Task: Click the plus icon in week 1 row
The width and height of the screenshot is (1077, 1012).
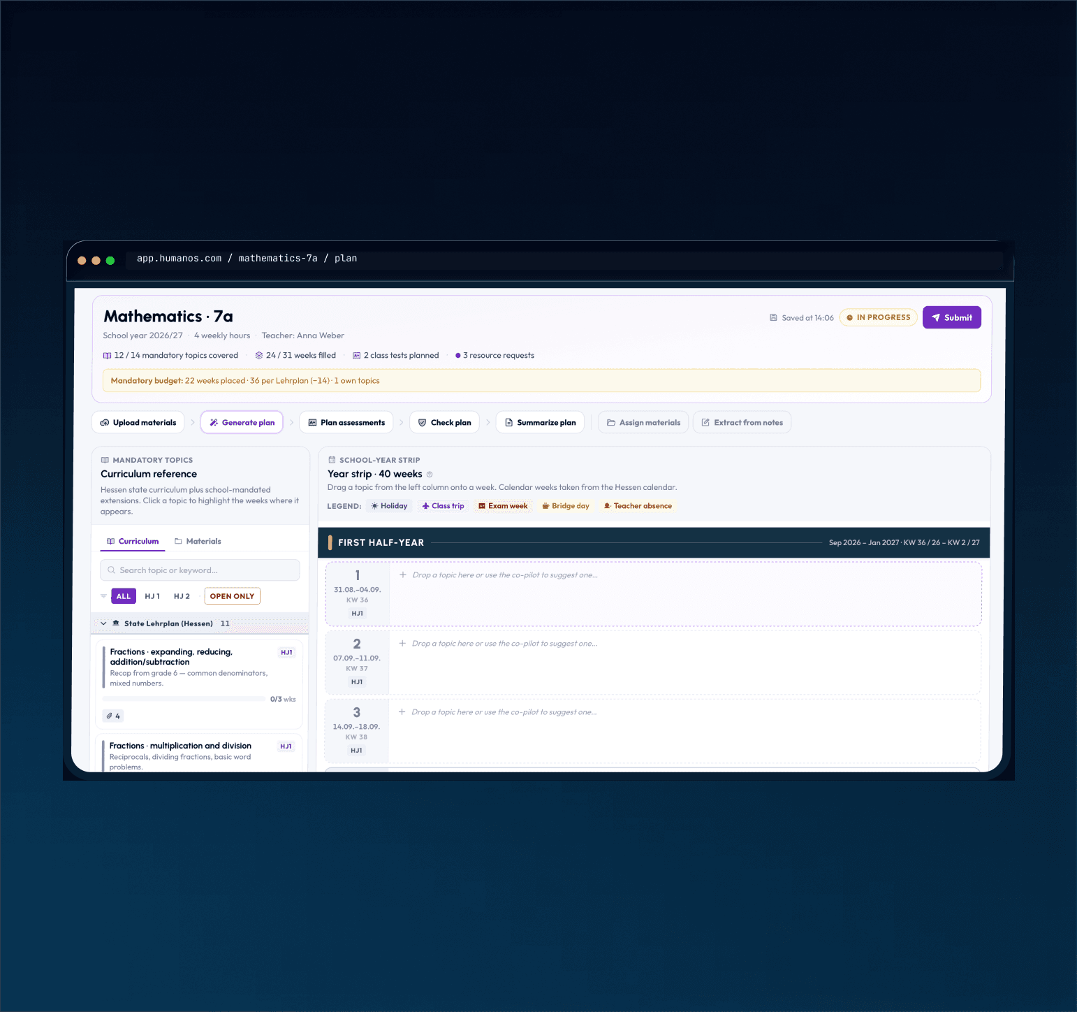Action: pyautogui.click(x=403, y=575)
